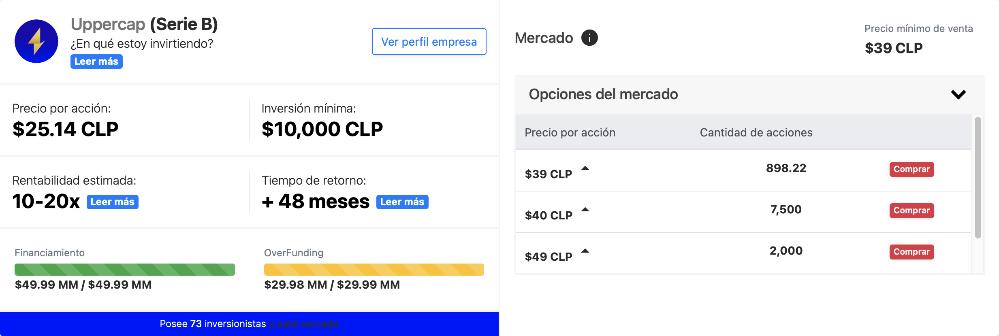Click the Precio por acción column header
Image resolution: width=999 pixels, height=336 pixels.
coord(570,133)
